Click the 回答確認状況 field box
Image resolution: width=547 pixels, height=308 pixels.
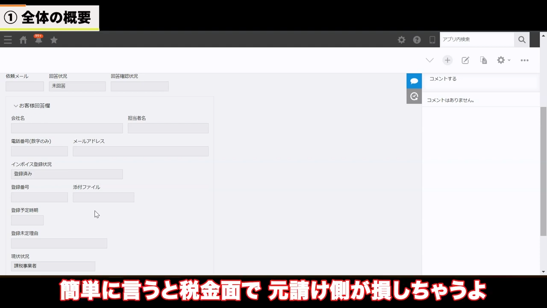[140, 86]
